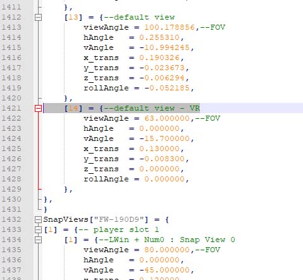Screen dimensions: 303x280
Task: Click line number 1411
Action: (11, 7)
